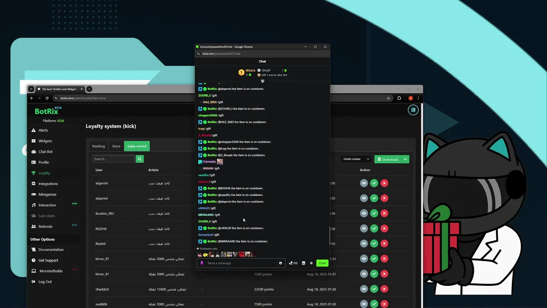Open a new Chrome tab

click(x=89, y=89)
